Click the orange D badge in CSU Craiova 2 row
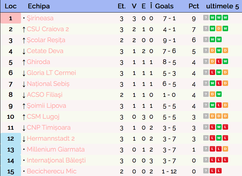Viewport: 242px width, 176px height. point(219,29)
